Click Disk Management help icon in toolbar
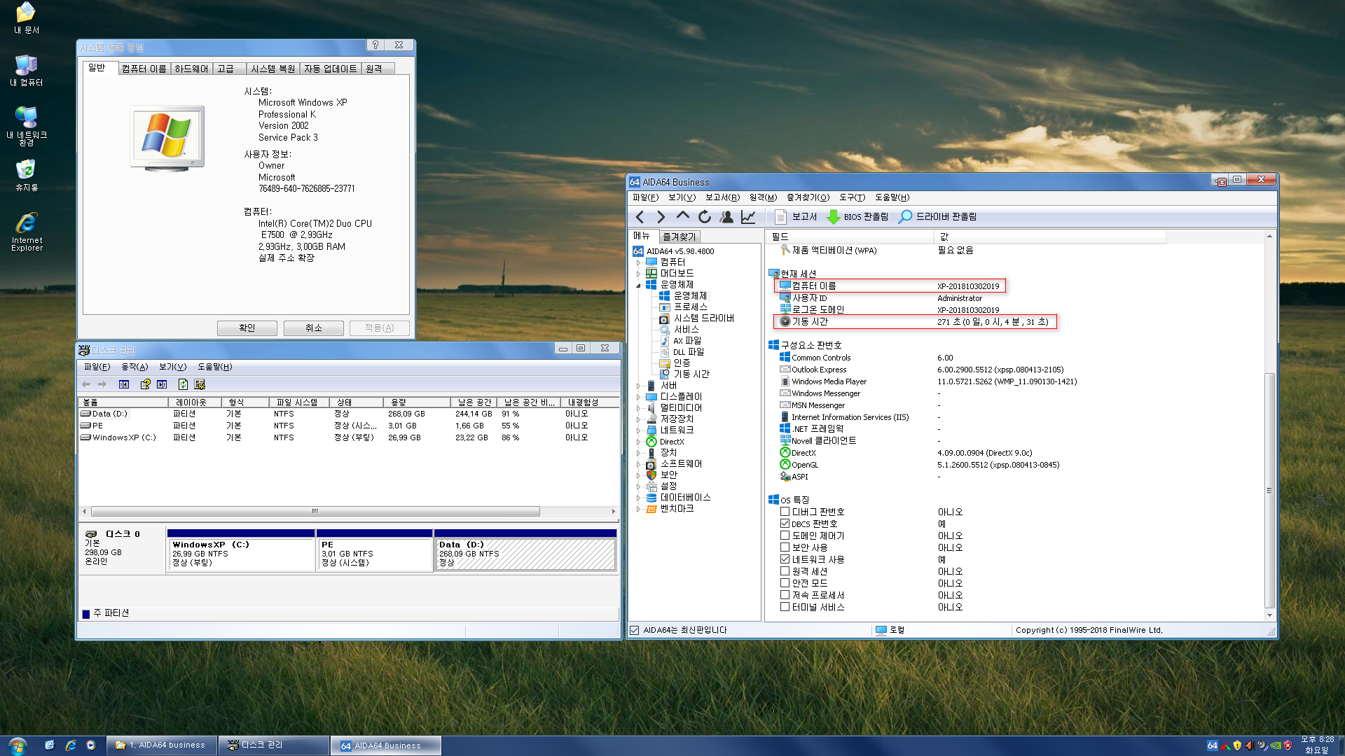1345x756 pixels. coord(145,384)
